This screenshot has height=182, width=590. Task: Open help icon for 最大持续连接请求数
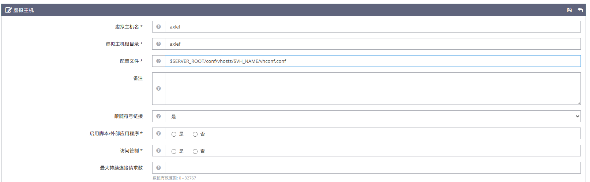click(158, 168)
